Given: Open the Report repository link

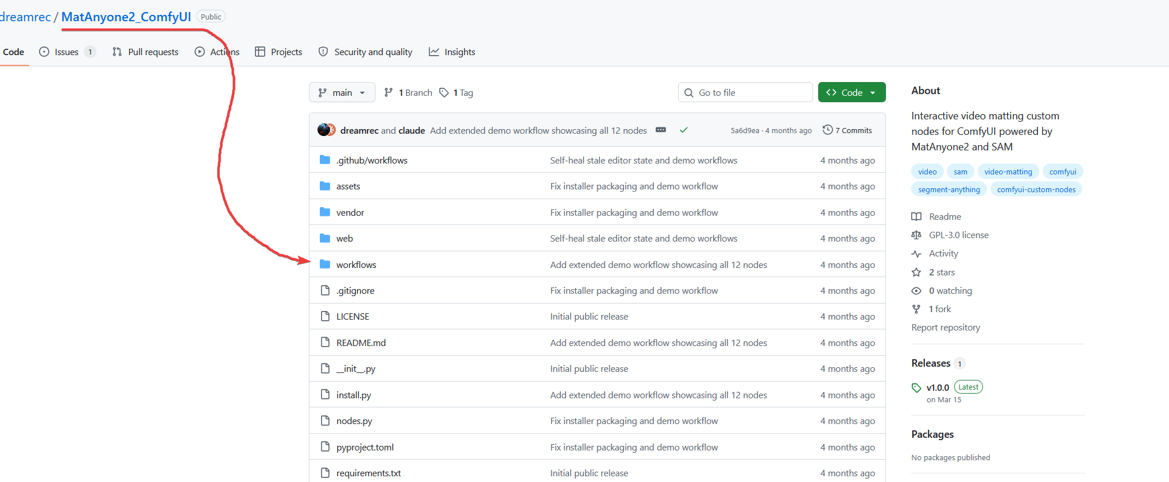Looking at the screenshot, I should click(x=946, y=328).
